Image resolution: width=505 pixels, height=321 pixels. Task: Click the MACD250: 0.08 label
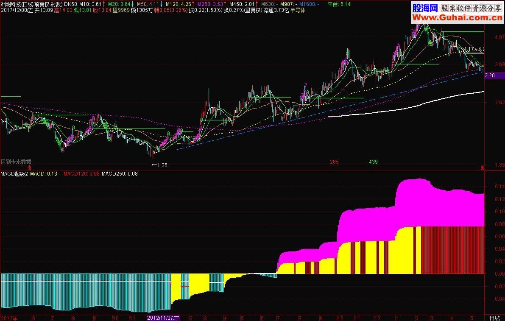[120, 174]
